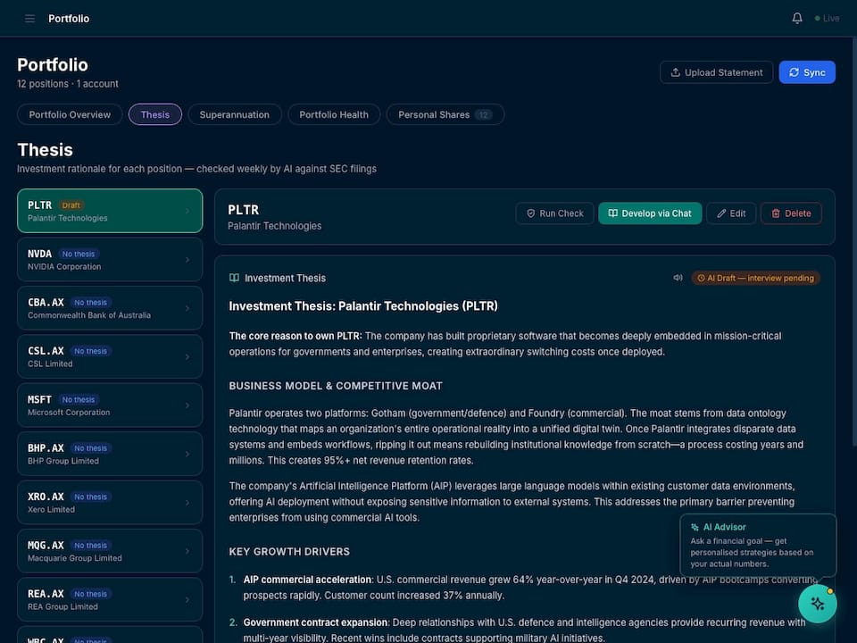Viewport: 857px width, 643px height.
Task: Click the trash icon on the Delete button
Action: 776,213
